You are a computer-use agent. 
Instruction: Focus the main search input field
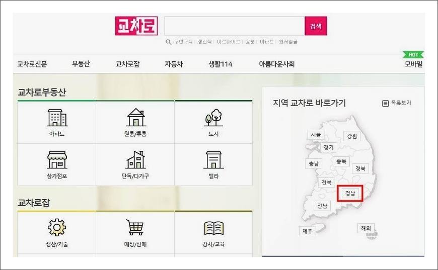tap(235, 26)
